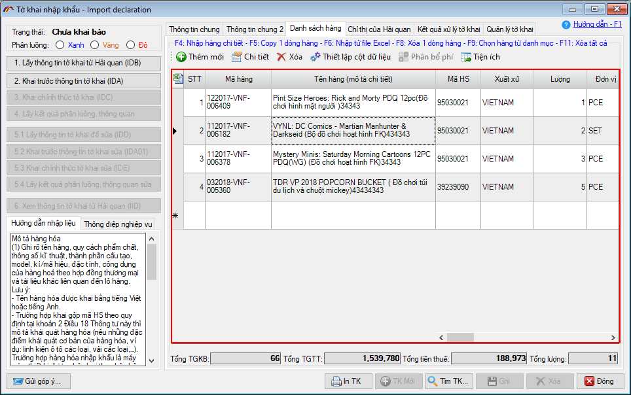The image size is (631, 395).
Task: Switch to Thông tin chung tab
Action: pos(194,29)
